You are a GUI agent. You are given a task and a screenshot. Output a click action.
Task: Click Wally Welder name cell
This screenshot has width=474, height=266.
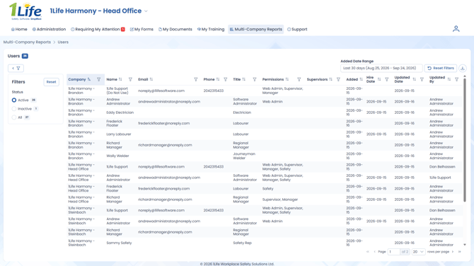pyautogui.click(x=117, y=156)
